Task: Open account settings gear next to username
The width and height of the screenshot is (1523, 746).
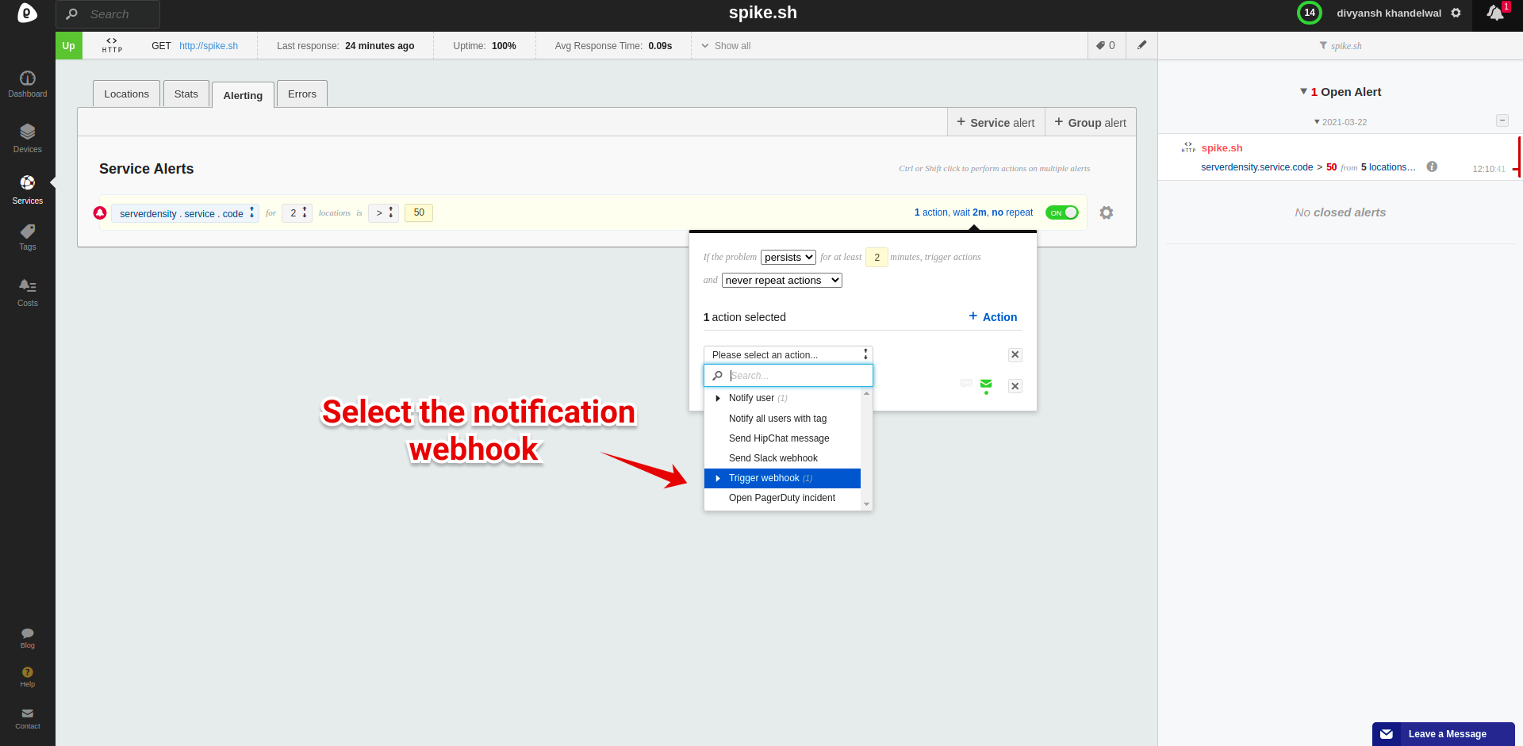Action: tap(1456, 13)
